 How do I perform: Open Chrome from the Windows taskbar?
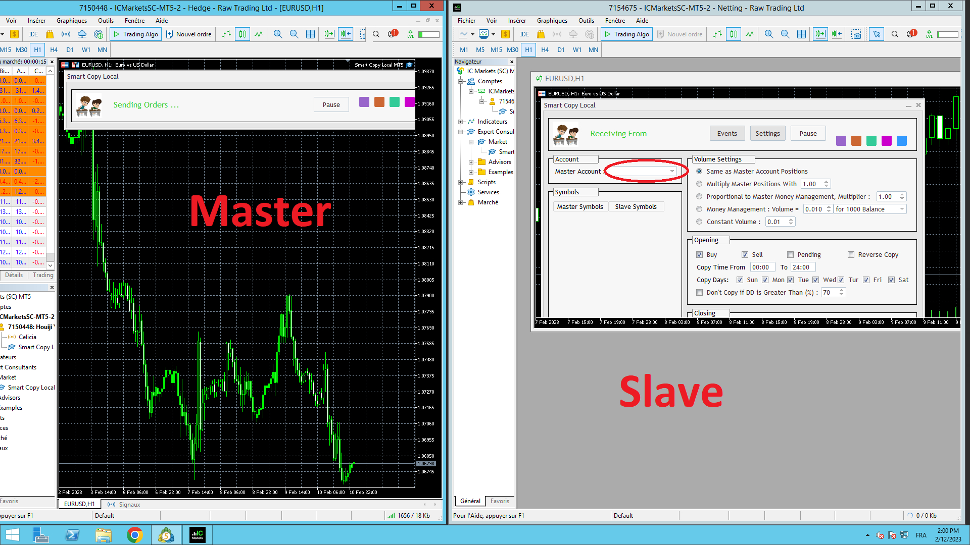coord(134,535)
